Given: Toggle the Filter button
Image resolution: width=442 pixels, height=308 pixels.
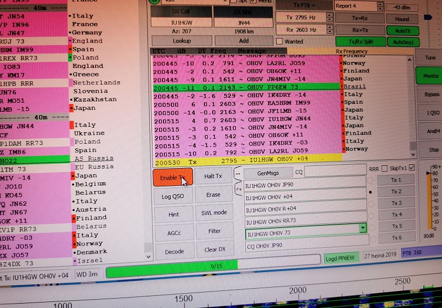Looking at the screenshot, I should point(214,231).
